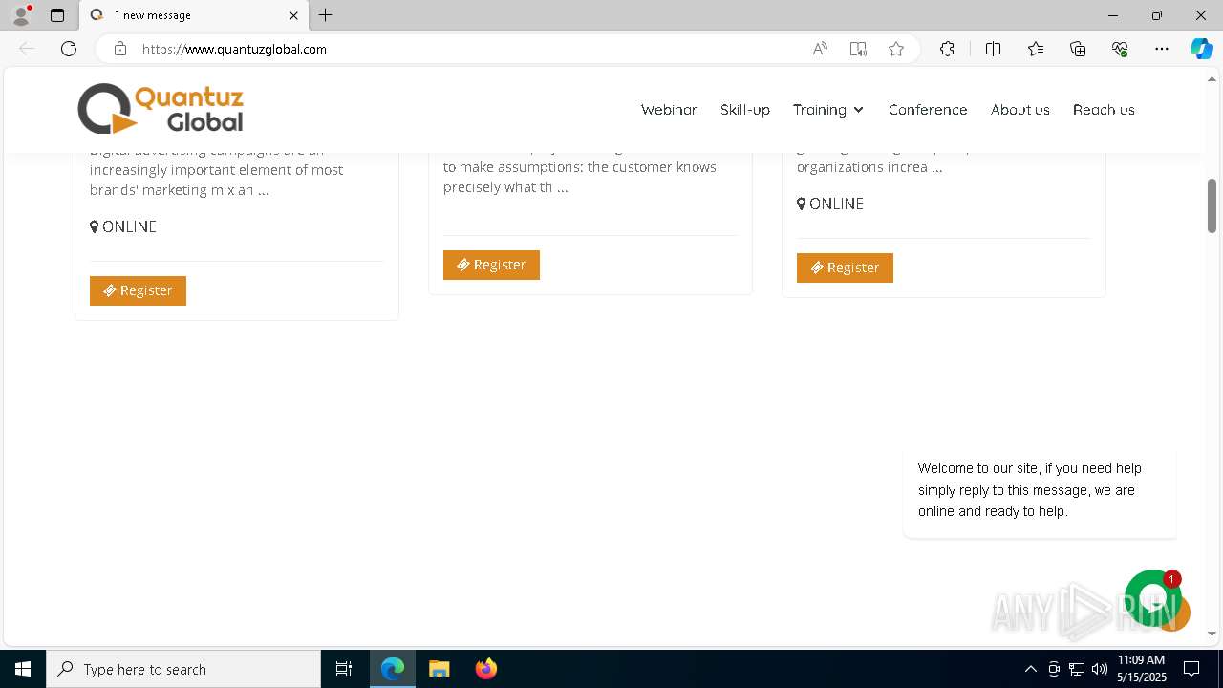Screen dimensions: 1223x688
Task: Click the scrollbar up arrow
Action: click(1212, 77)
